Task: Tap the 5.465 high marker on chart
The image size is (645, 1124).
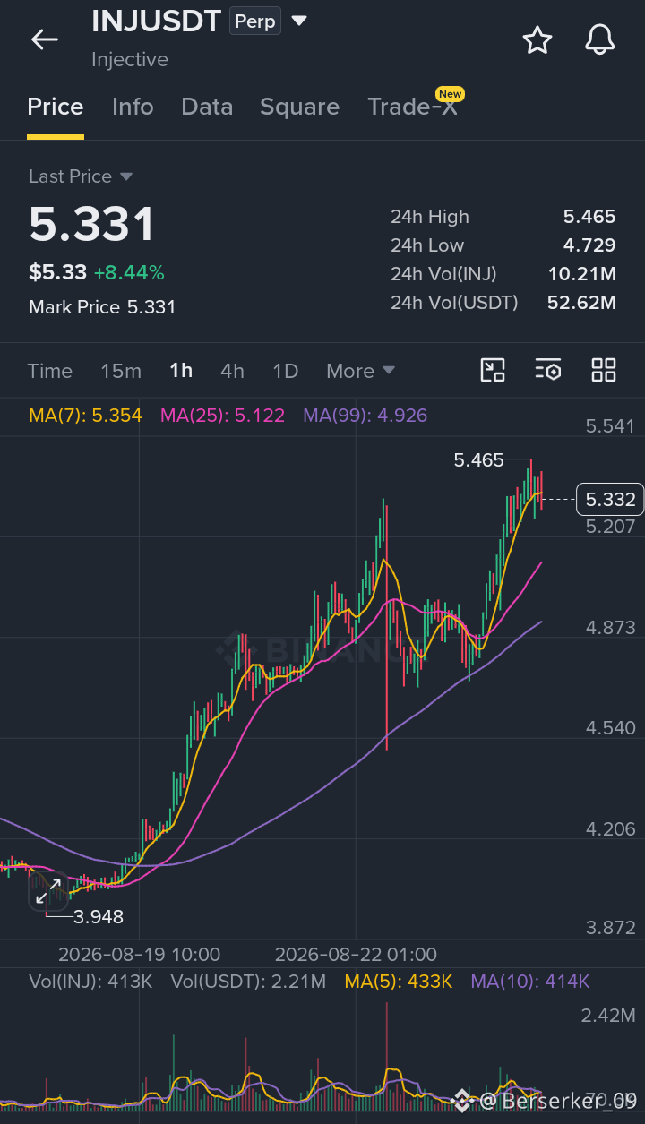Action: pos(479,460)
